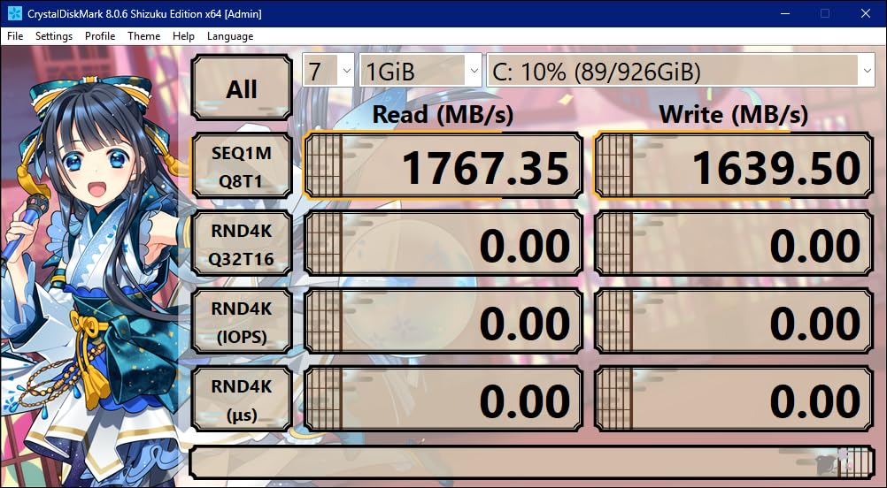Click the comment field at the bottom
This screenshot has width=887, height=488.
pyautogui.click(x=532, y=462)
